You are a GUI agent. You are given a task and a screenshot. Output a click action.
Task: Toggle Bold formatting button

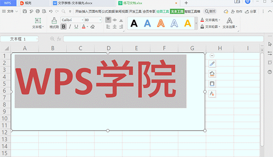(x=64, y=26)
